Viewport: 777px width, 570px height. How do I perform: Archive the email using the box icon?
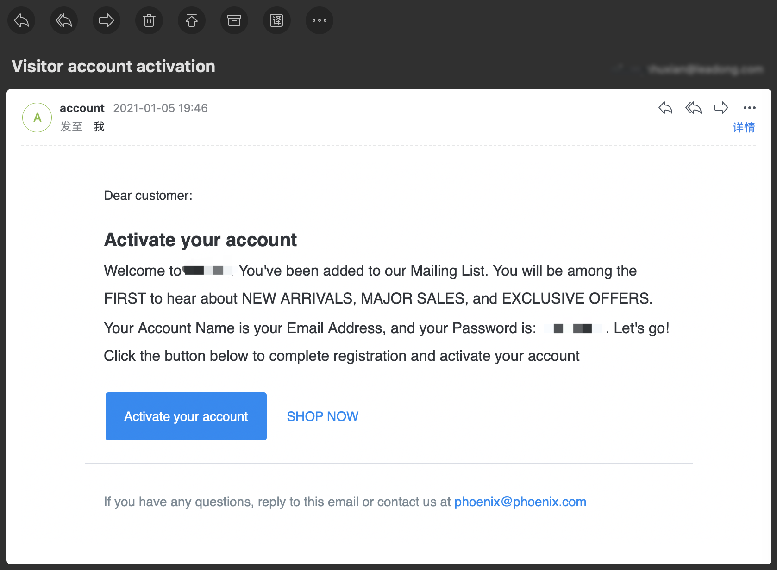pyautogui.click(x=234, y=20)
